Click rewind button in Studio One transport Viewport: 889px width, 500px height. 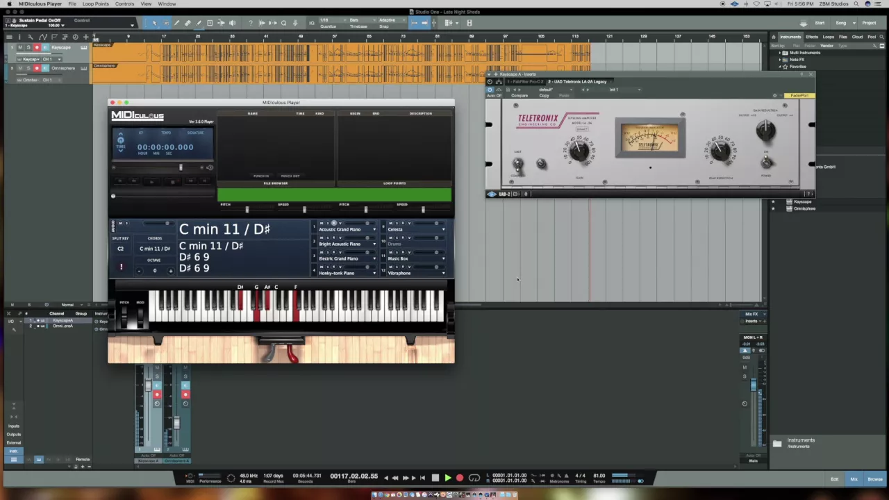click(x=394, y=478)
